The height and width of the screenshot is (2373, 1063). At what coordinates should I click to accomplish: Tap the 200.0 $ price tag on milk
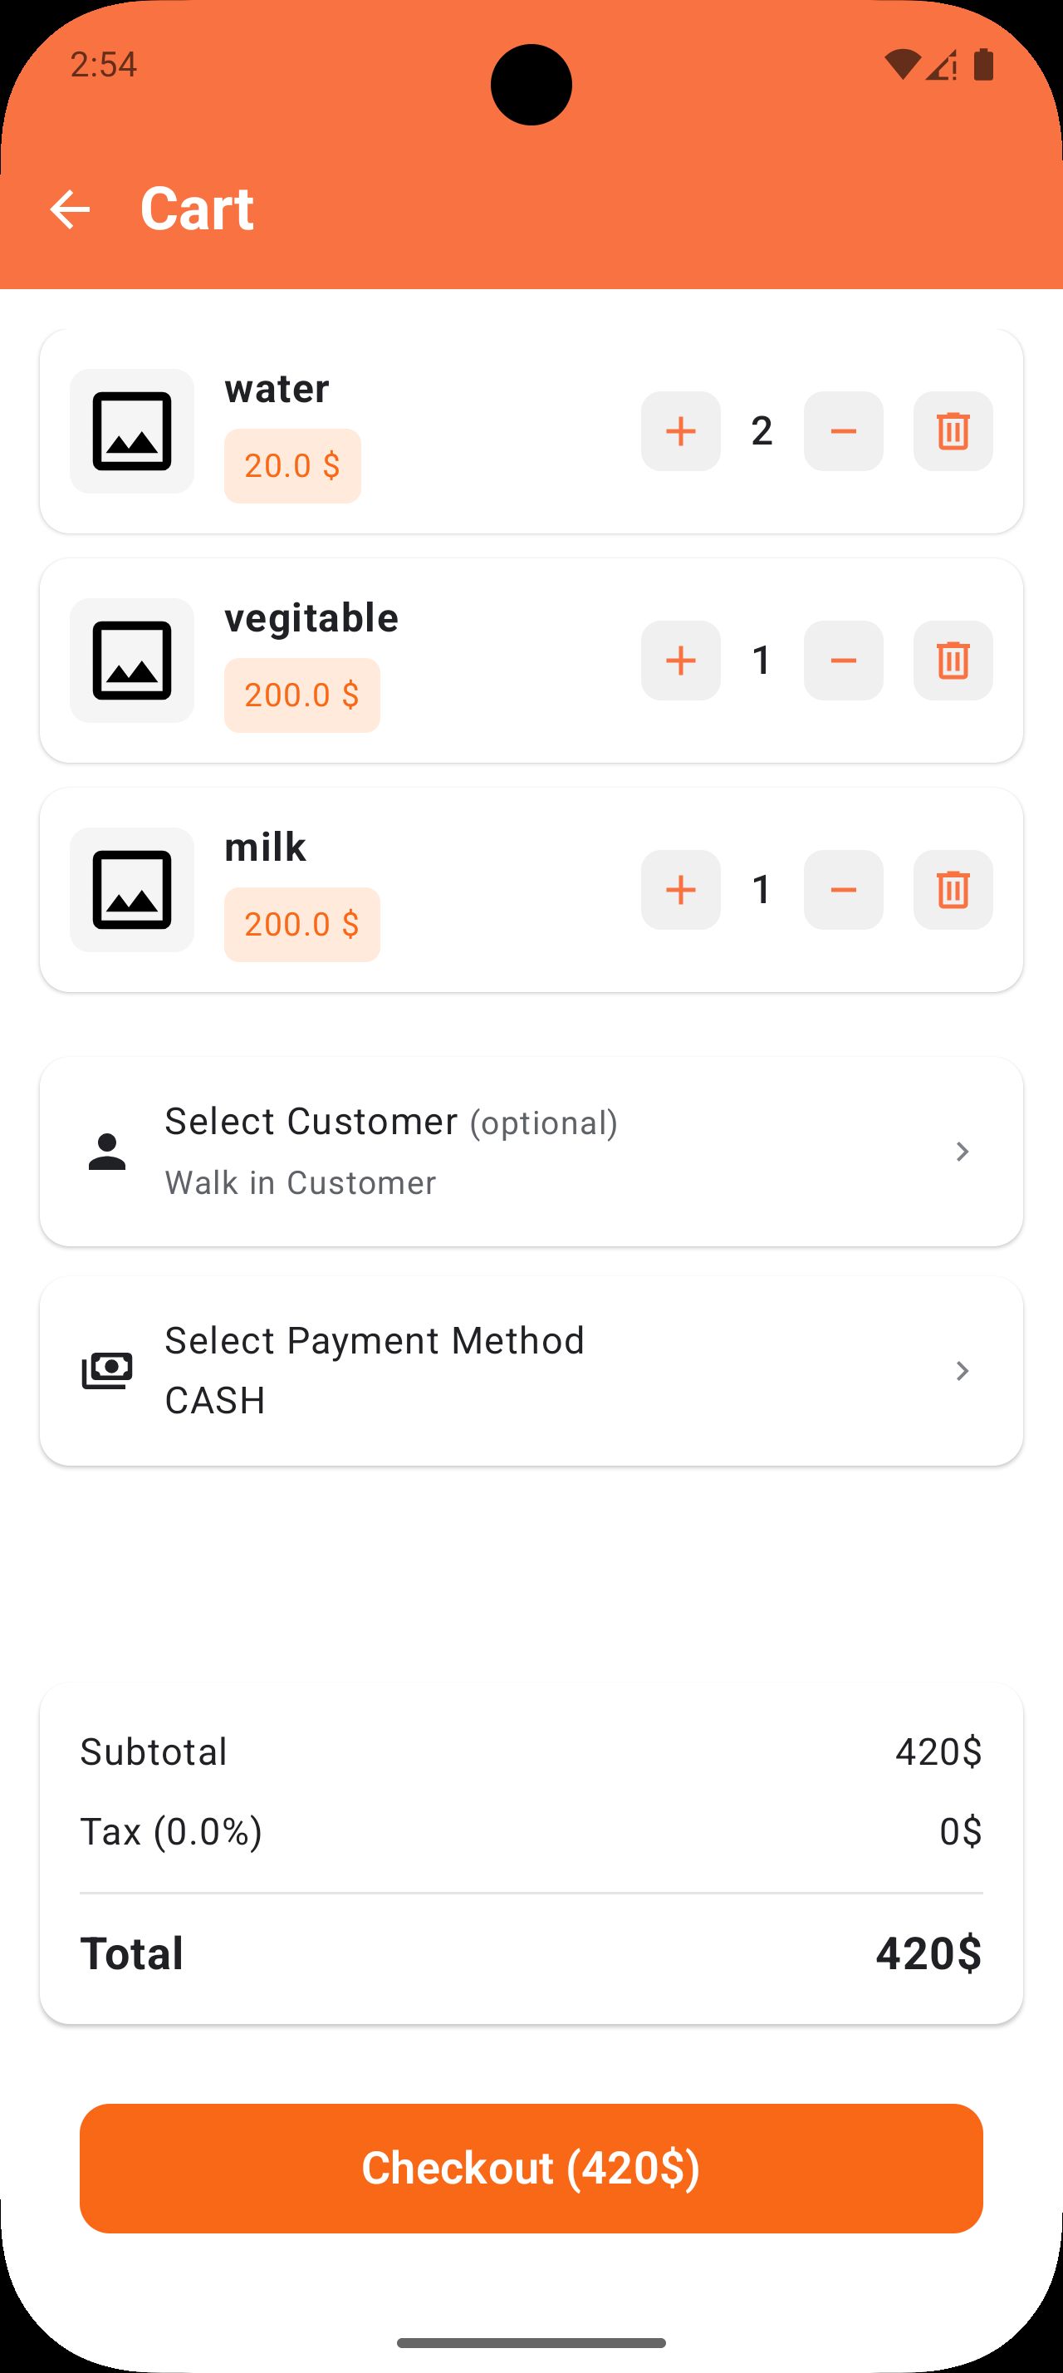click(x=301, y=924)
